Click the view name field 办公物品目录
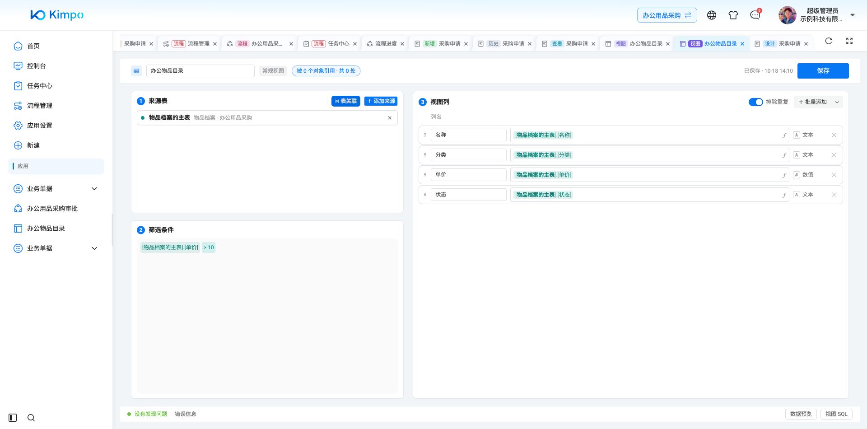The image size is (867, 429). pos(200,71)
